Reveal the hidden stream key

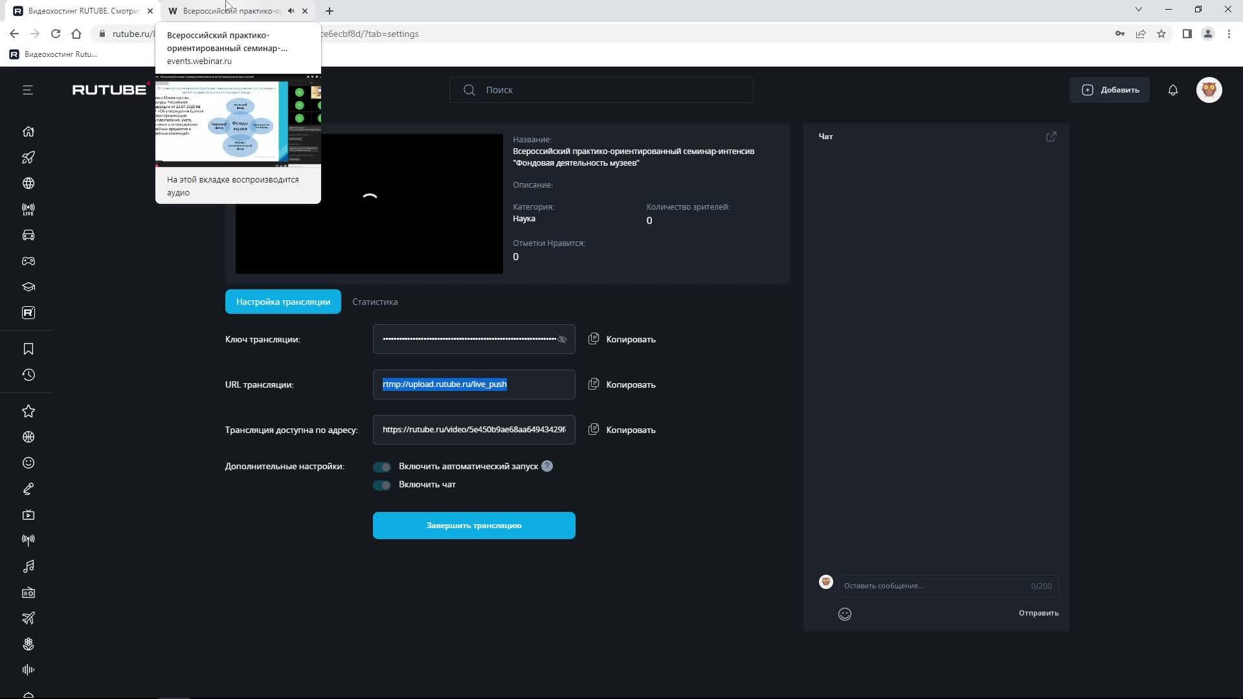tap(562, 340)
